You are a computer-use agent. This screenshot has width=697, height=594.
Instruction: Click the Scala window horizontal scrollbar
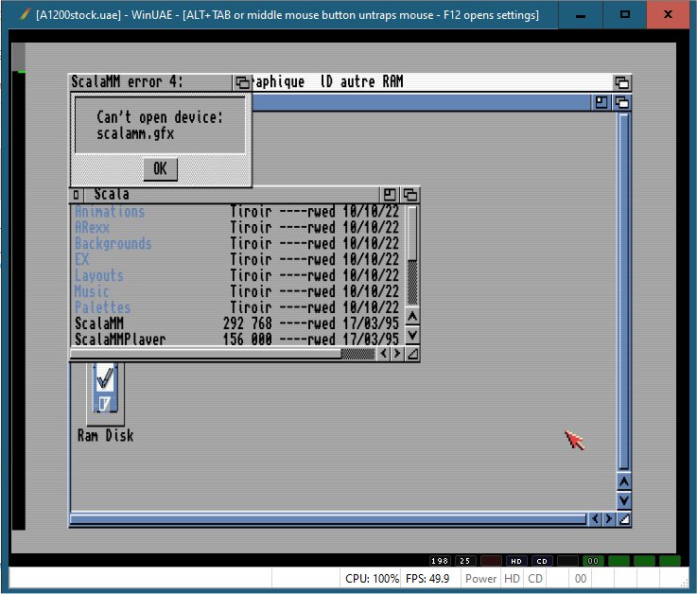222,354
